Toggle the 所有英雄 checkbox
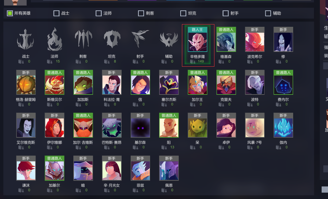328x199 pixels. [x=10, y=13]
